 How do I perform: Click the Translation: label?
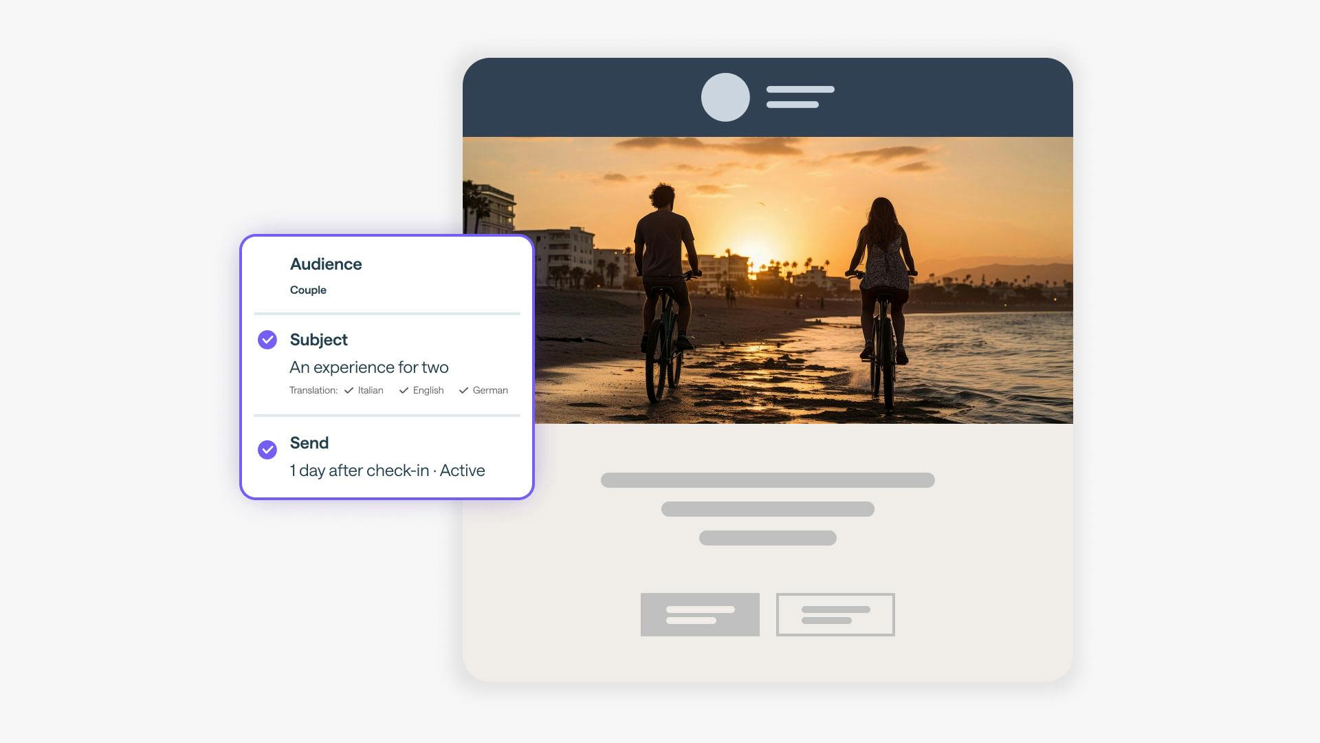click(x=313, y=390)
